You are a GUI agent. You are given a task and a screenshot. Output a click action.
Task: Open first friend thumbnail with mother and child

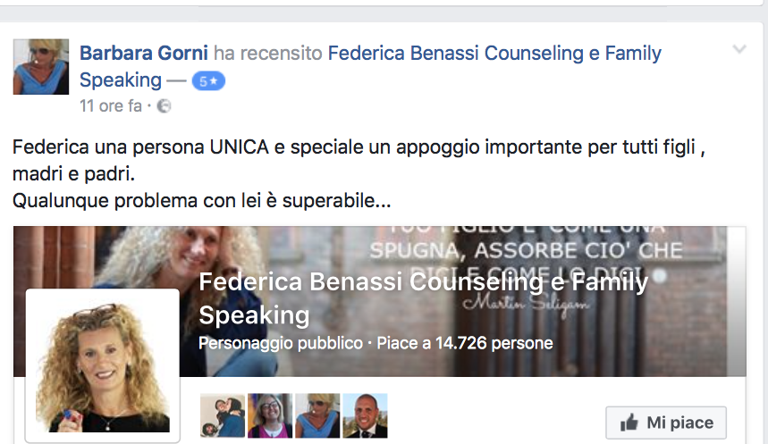pyautogui.click(x=223, y=415)
